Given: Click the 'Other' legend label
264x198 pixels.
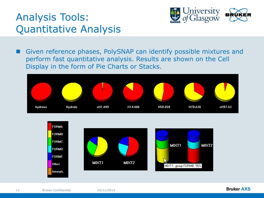Looking at the screenshot, I should (x=56, y=164).
